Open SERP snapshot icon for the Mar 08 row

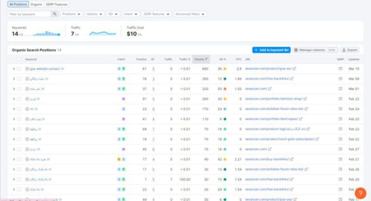(x=340, y=79)
